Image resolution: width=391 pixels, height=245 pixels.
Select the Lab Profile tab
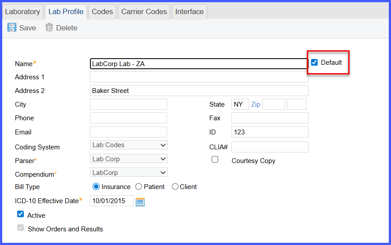tap(66, 12)
